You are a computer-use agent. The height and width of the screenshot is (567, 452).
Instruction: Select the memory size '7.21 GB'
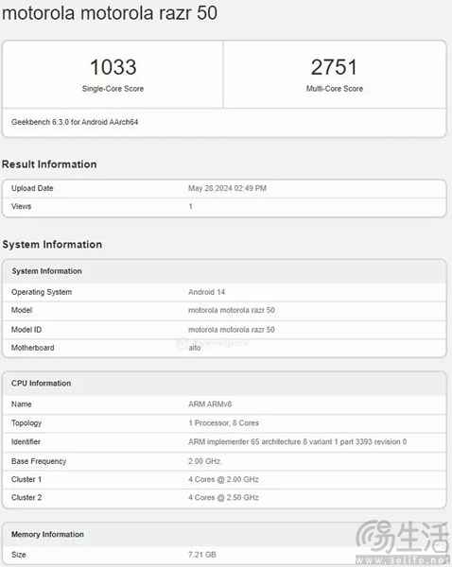[x=202, y=555]
